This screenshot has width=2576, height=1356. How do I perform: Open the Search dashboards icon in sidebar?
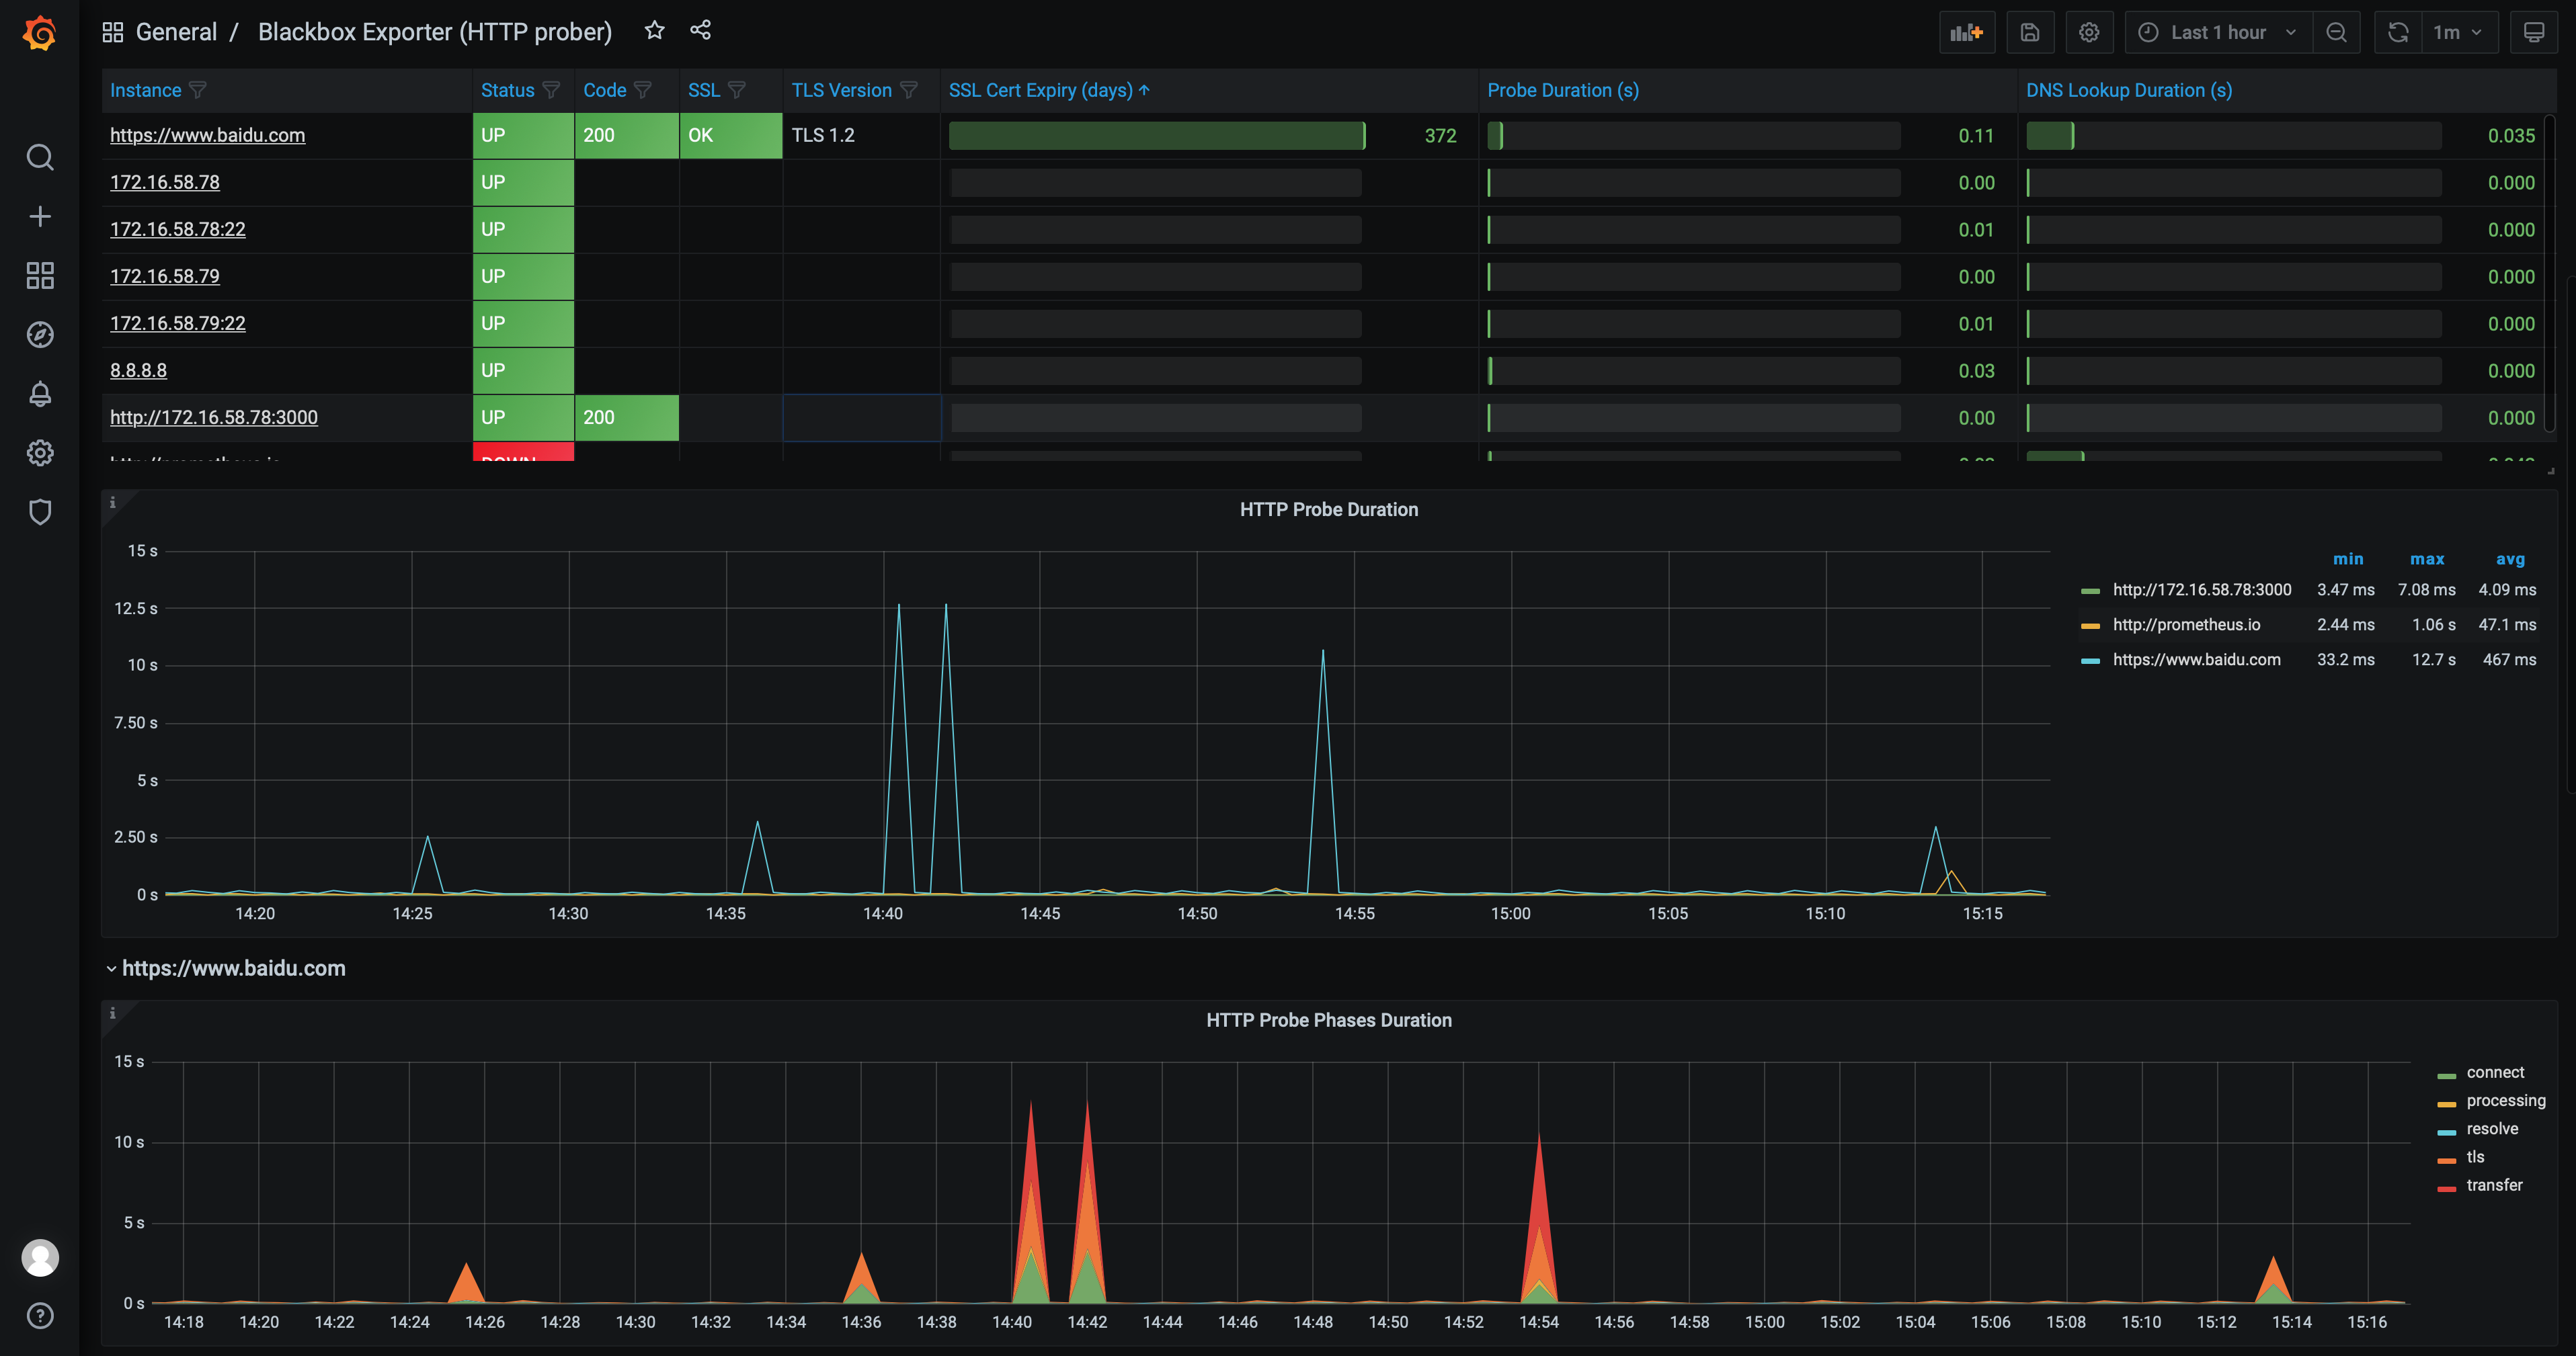(x=40, y=157)
